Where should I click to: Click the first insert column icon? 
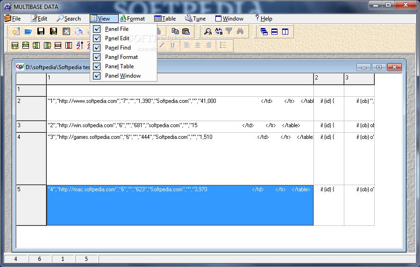click(36, 45)
